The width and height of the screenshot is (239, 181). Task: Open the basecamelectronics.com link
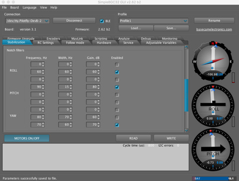coord(214,29)
